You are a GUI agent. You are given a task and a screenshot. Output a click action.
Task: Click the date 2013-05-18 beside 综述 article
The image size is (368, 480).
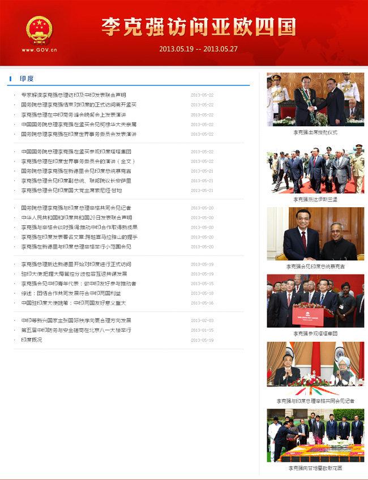[202, 293]
